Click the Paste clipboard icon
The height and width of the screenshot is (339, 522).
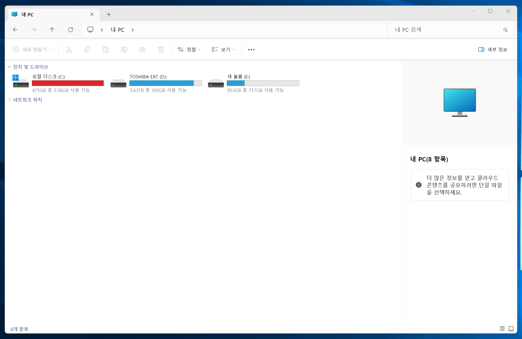point(105,49)
